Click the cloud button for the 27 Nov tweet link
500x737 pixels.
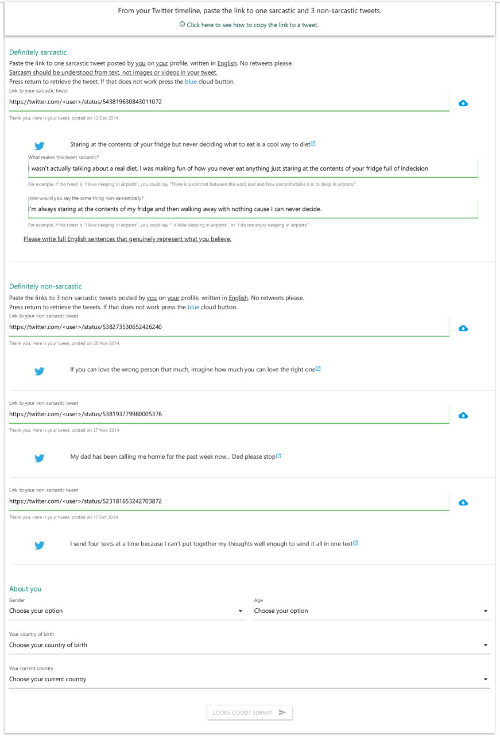coord(463,416)
